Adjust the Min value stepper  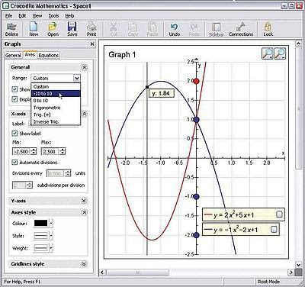tap(34, 151)
